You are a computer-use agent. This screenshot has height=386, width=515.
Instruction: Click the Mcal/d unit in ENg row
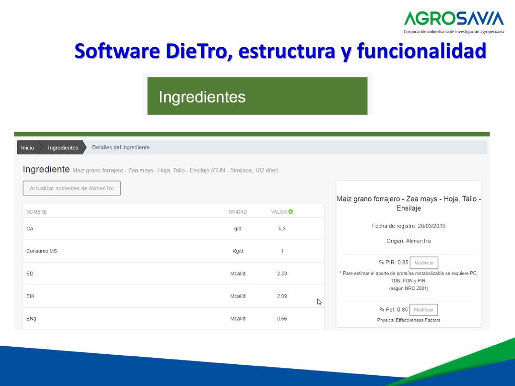tap(238, 319)
